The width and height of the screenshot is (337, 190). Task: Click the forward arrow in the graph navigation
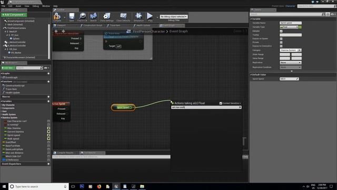pyautogui.click(x=63, y=31)
